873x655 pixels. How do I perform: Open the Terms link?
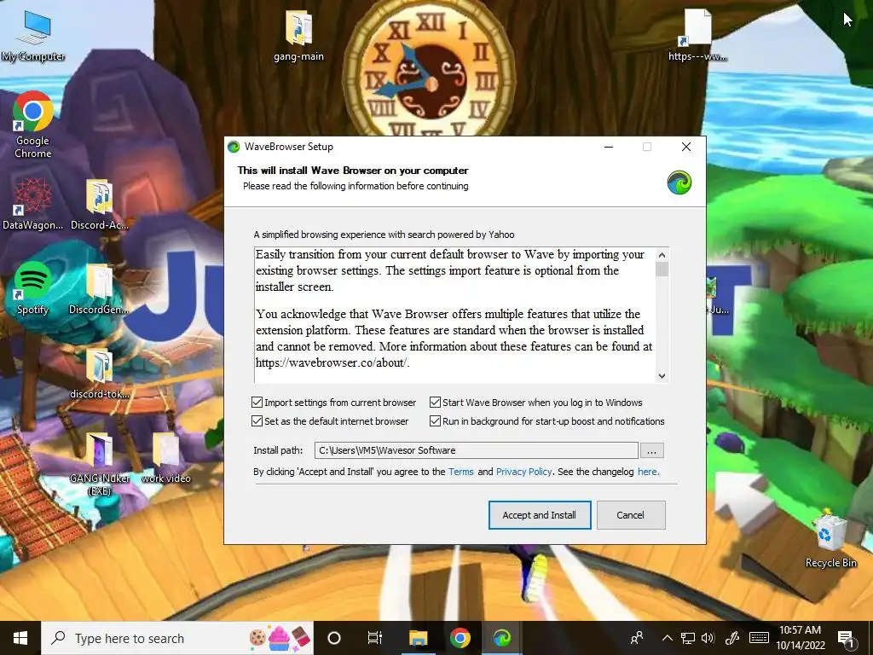tap(461, 472)
